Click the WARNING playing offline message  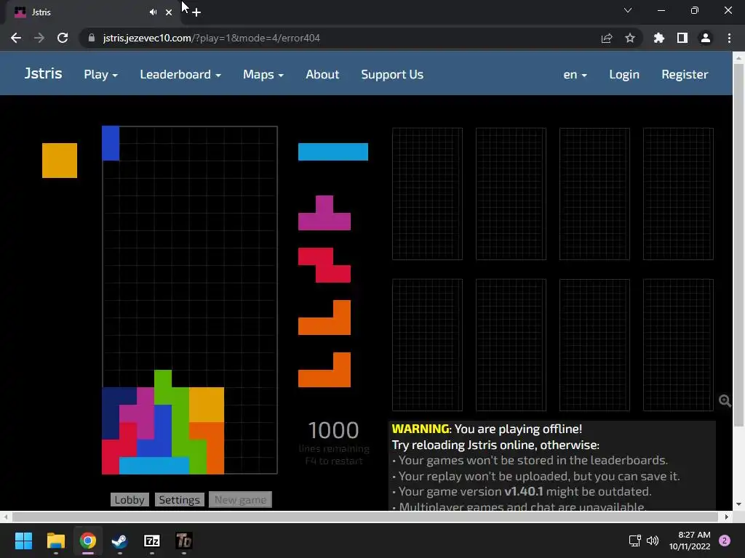pos(487,429)
